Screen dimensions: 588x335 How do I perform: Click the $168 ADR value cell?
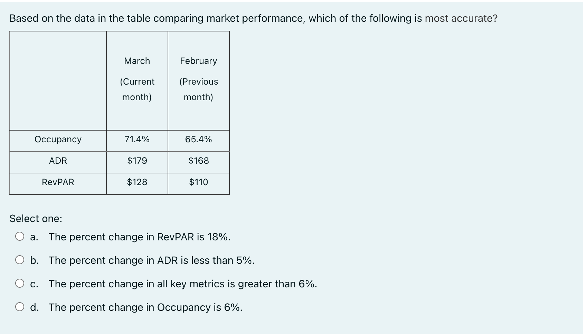[198, 161]
